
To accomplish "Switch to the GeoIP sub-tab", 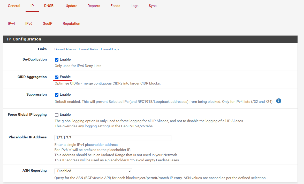I will (48, 24).
